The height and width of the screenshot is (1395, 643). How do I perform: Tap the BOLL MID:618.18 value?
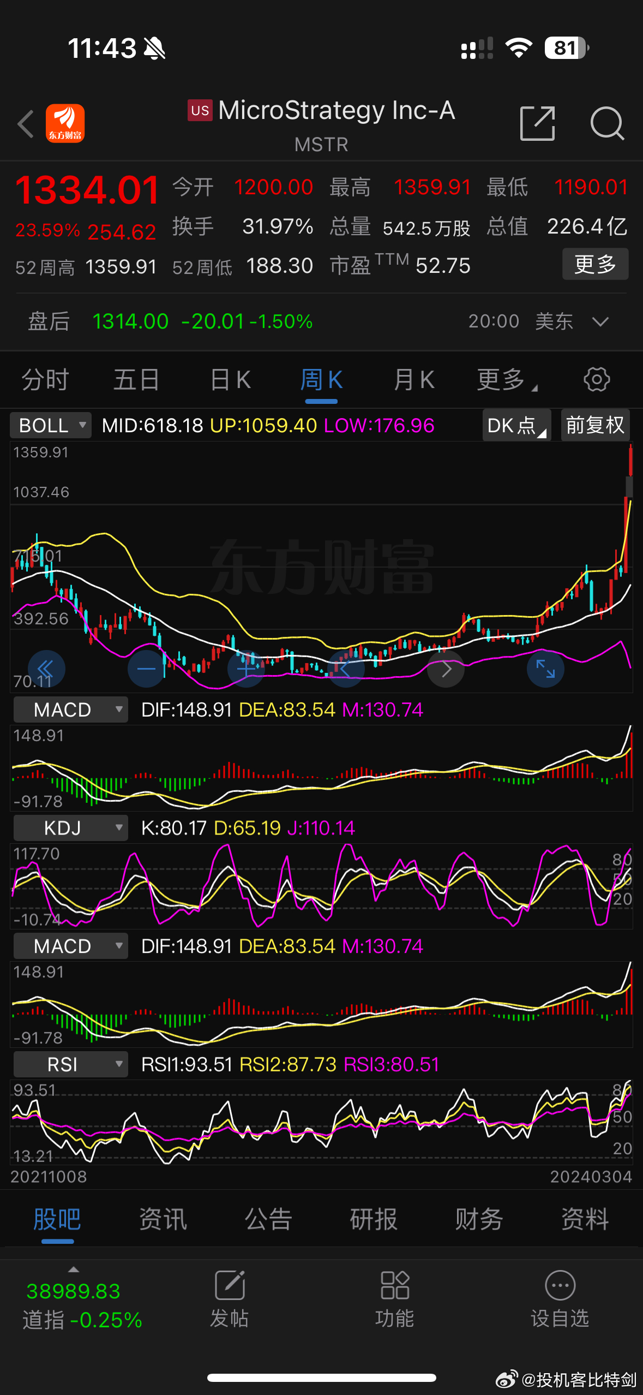coord(152,425)
